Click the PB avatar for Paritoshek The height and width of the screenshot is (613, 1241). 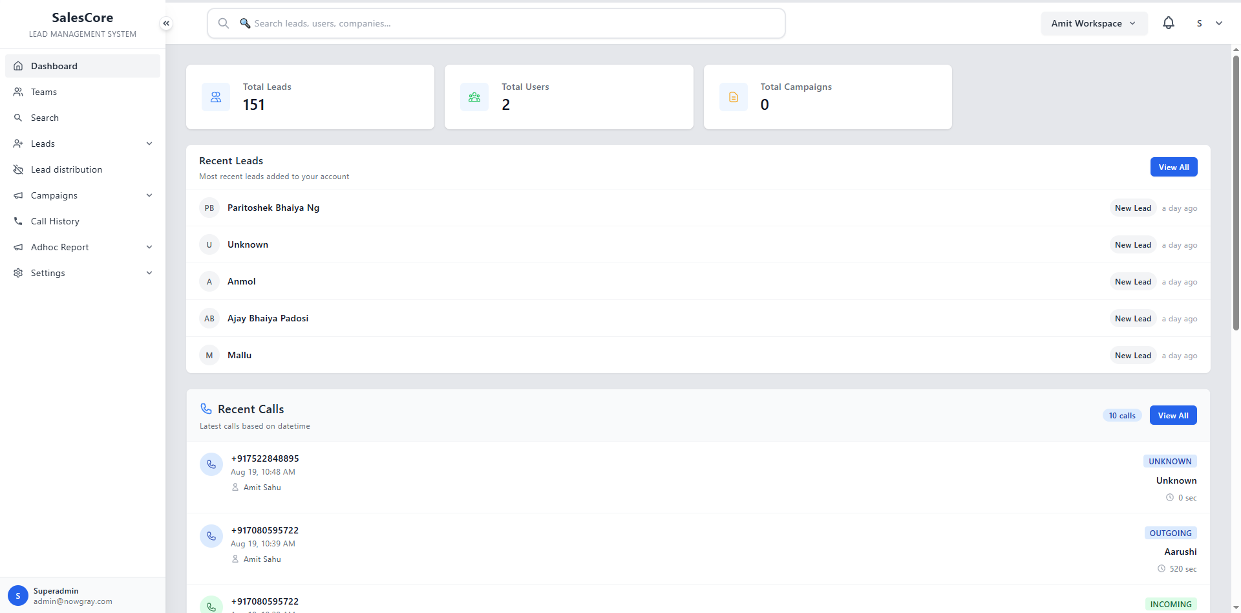pos(209,208)
